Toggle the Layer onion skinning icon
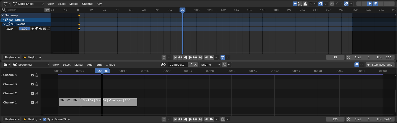Image resolution: width=397 pixels, height=123 pixels. [x=37, y=29]
